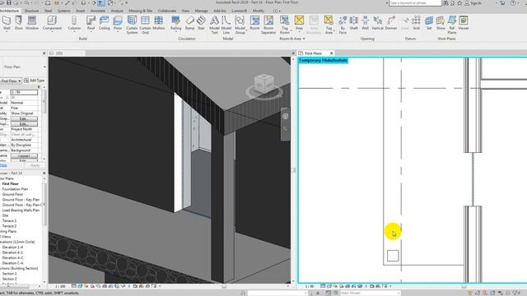527x296 pixels.
Task: Click the 1:100 scale on 3D view bar
Action: coord(60,286)
